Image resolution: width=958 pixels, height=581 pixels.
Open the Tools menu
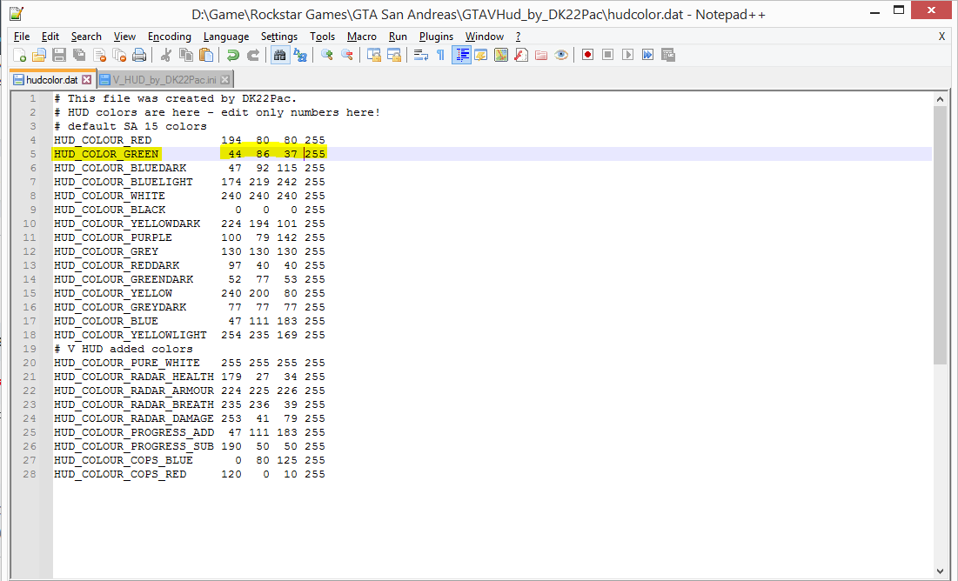322,37
